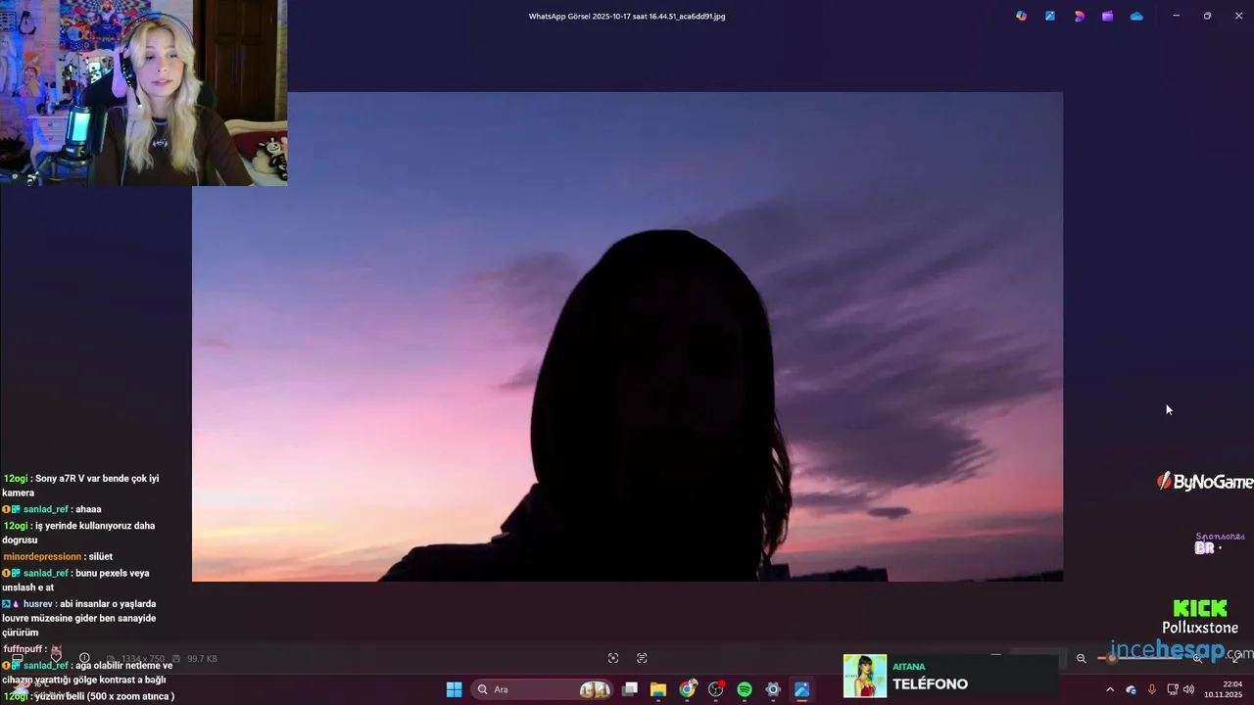Click sanlad_ref message 'ahaaa'
Image resolution: width=1254 pixels, height=705 pixels.
coord(86,509)
